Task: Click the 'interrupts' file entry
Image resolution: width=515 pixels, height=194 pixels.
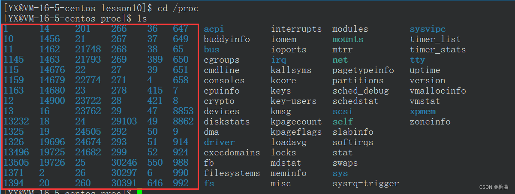Action: pos(296,29)
